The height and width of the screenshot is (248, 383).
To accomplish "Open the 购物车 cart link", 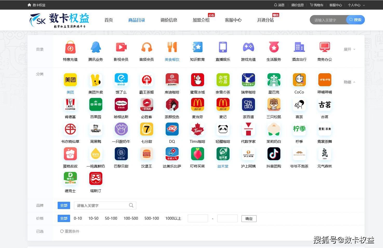I will [317, 5].
